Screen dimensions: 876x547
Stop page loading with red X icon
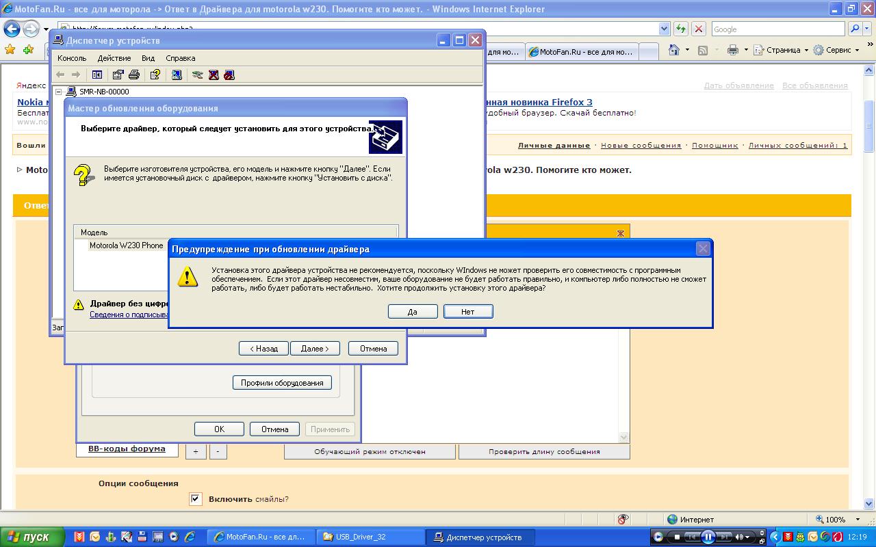pyautogui.click(x=699, y=29)
